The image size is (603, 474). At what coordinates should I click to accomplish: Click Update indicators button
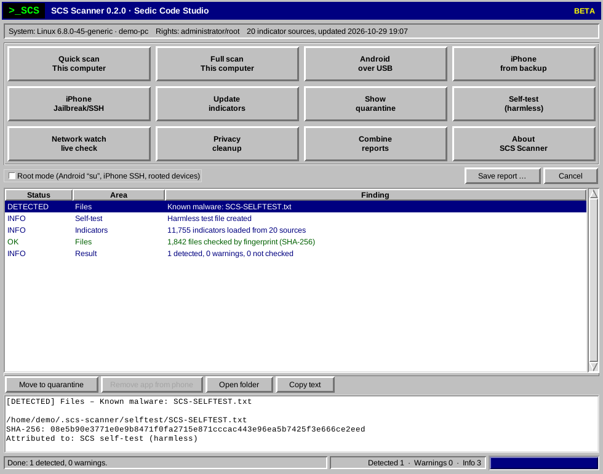click(227, 104)
